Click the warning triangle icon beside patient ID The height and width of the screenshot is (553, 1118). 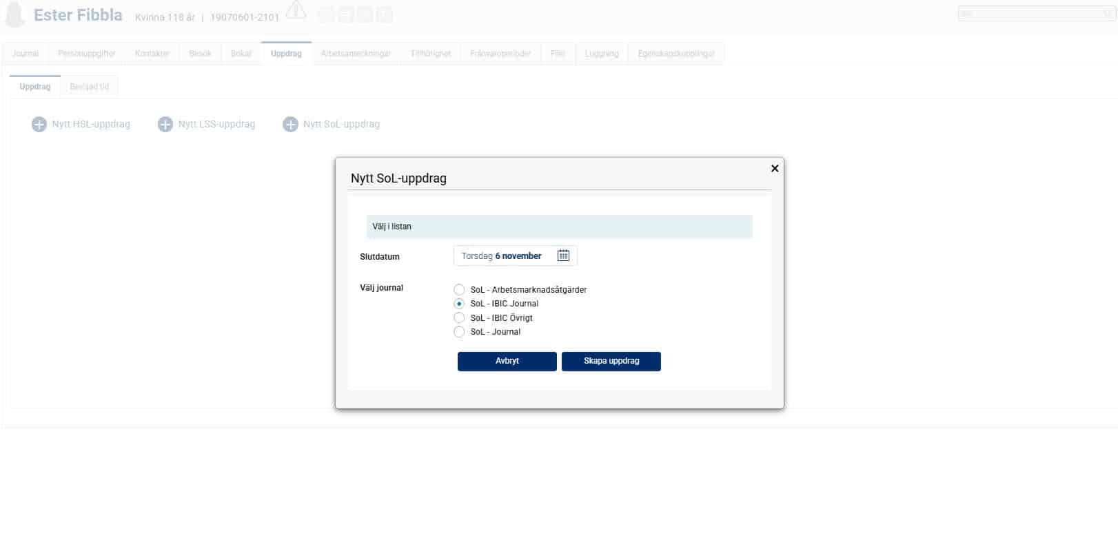pos(296,10)
